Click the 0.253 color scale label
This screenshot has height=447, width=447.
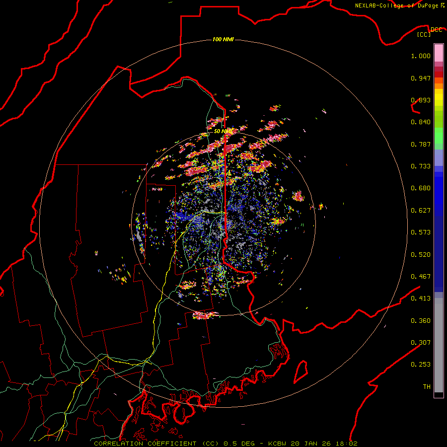421,365
